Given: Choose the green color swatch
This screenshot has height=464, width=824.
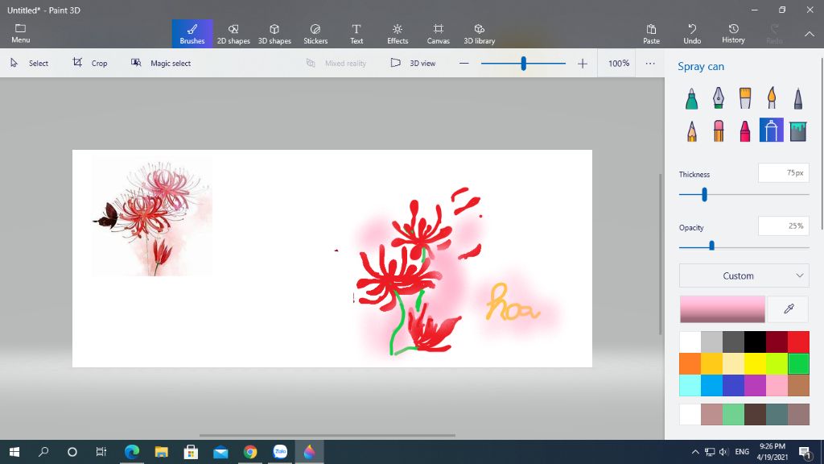Looking at the screenshot, I should (798, 363).
